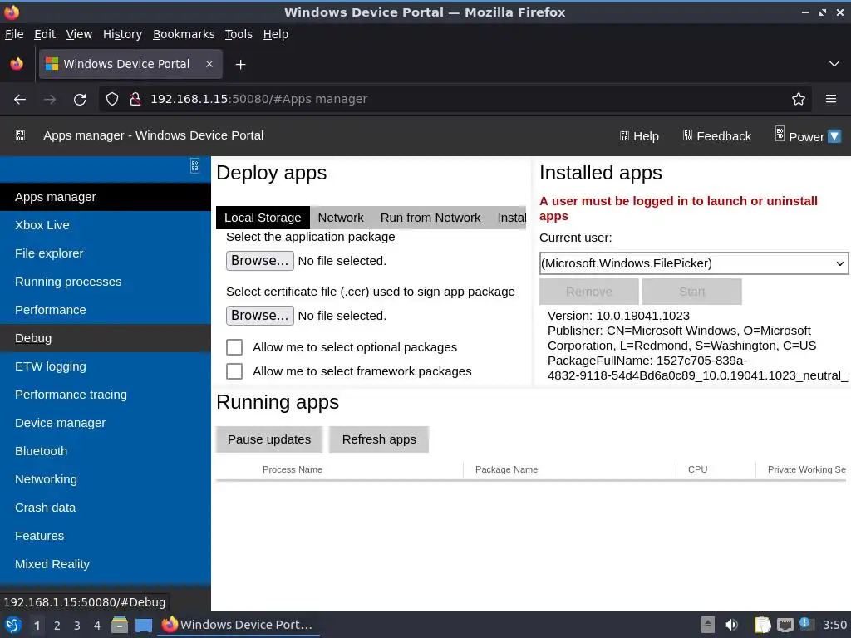Click the Pause updates button

(x=269, y=439)
